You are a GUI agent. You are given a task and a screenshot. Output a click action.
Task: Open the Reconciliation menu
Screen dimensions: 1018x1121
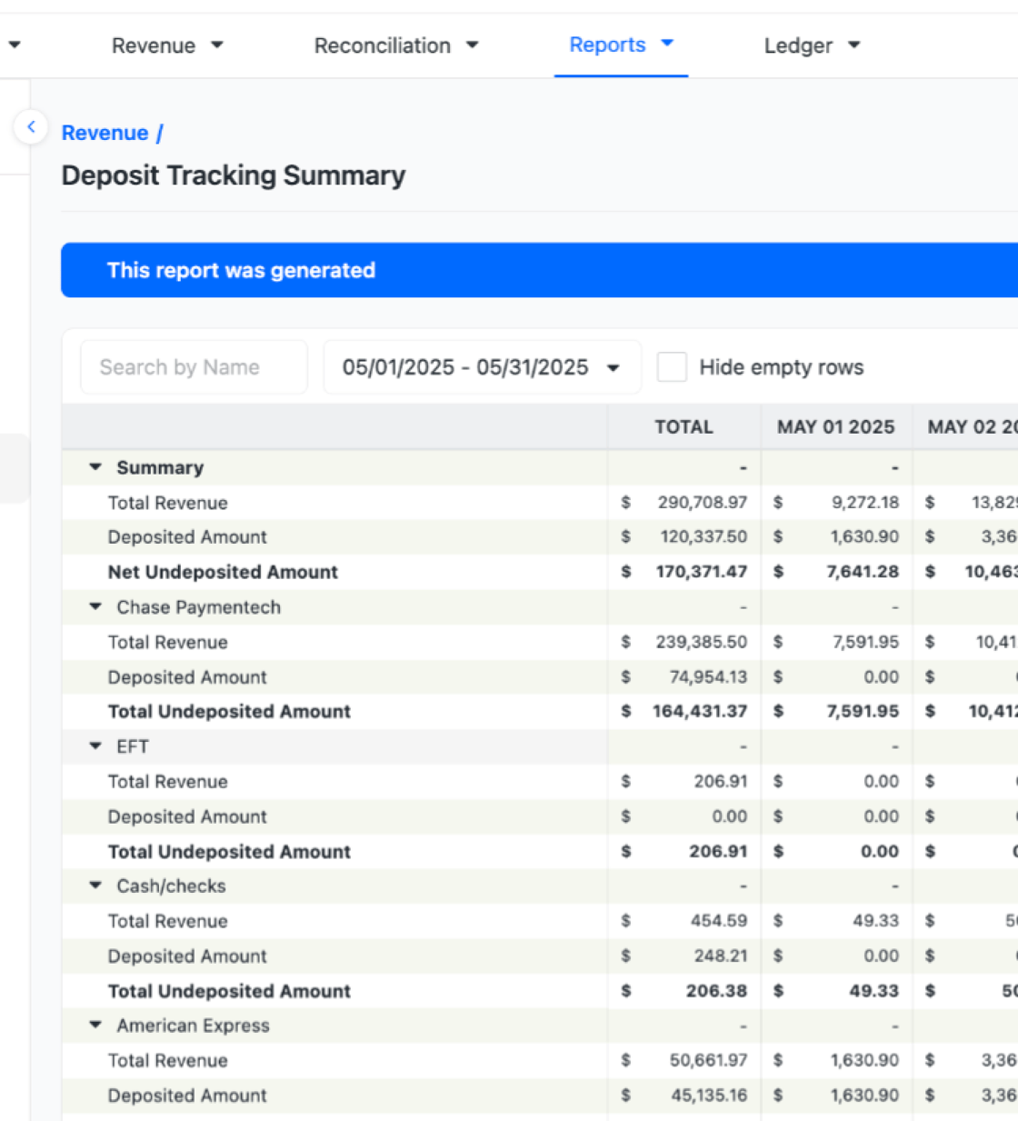(x=394, y=45)
